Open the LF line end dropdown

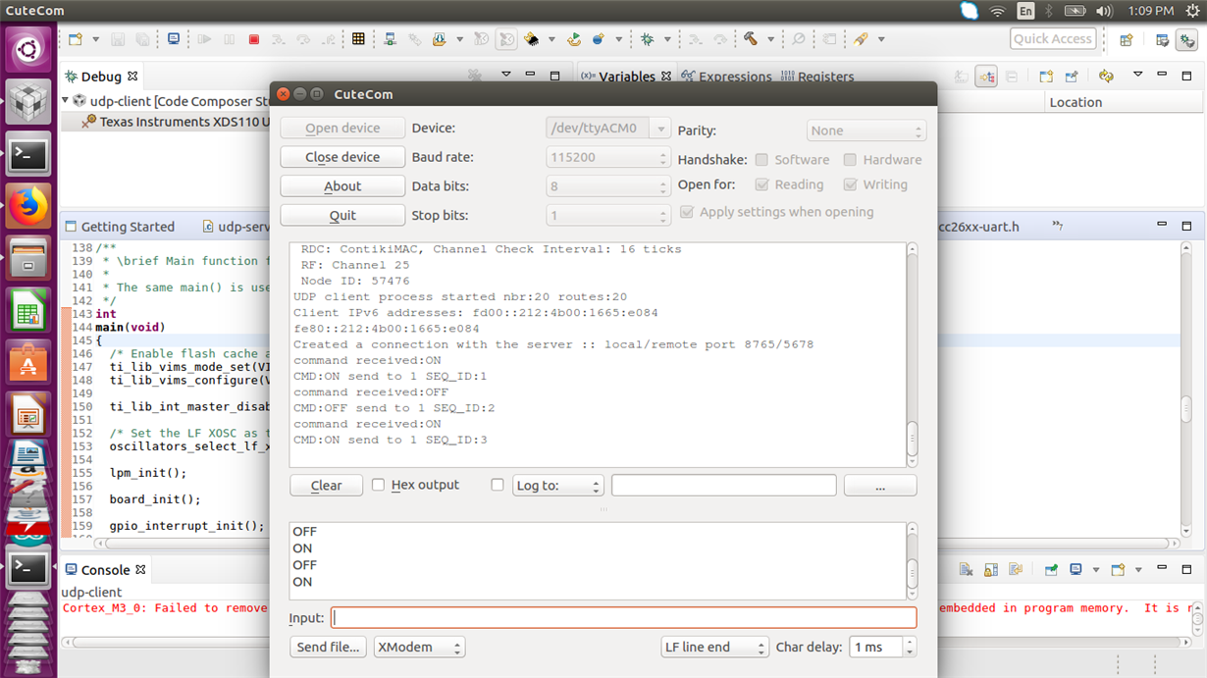pyautogui.click(x=714, y=648)
